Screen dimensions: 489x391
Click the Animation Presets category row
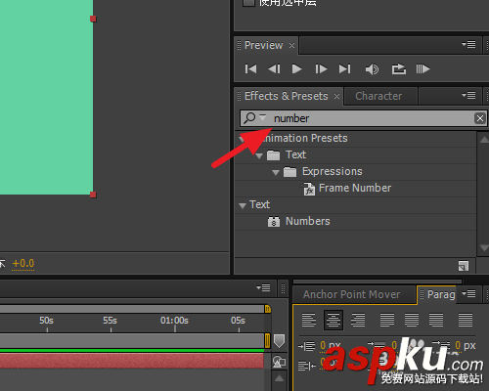(355, 139)
